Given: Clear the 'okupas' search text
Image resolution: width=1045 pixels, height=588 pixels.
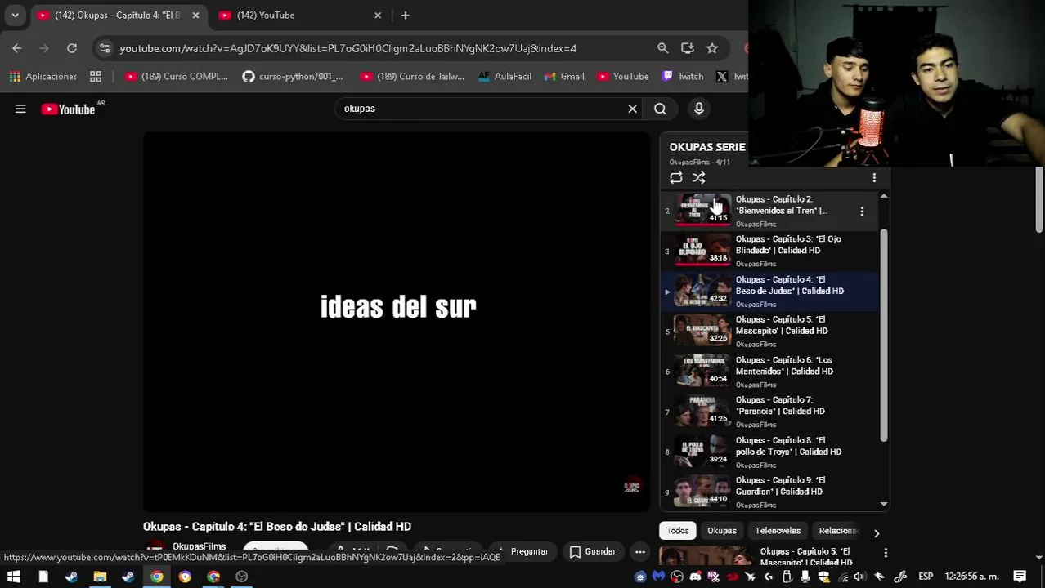Looking at the screenshot, I should [632, 109].
